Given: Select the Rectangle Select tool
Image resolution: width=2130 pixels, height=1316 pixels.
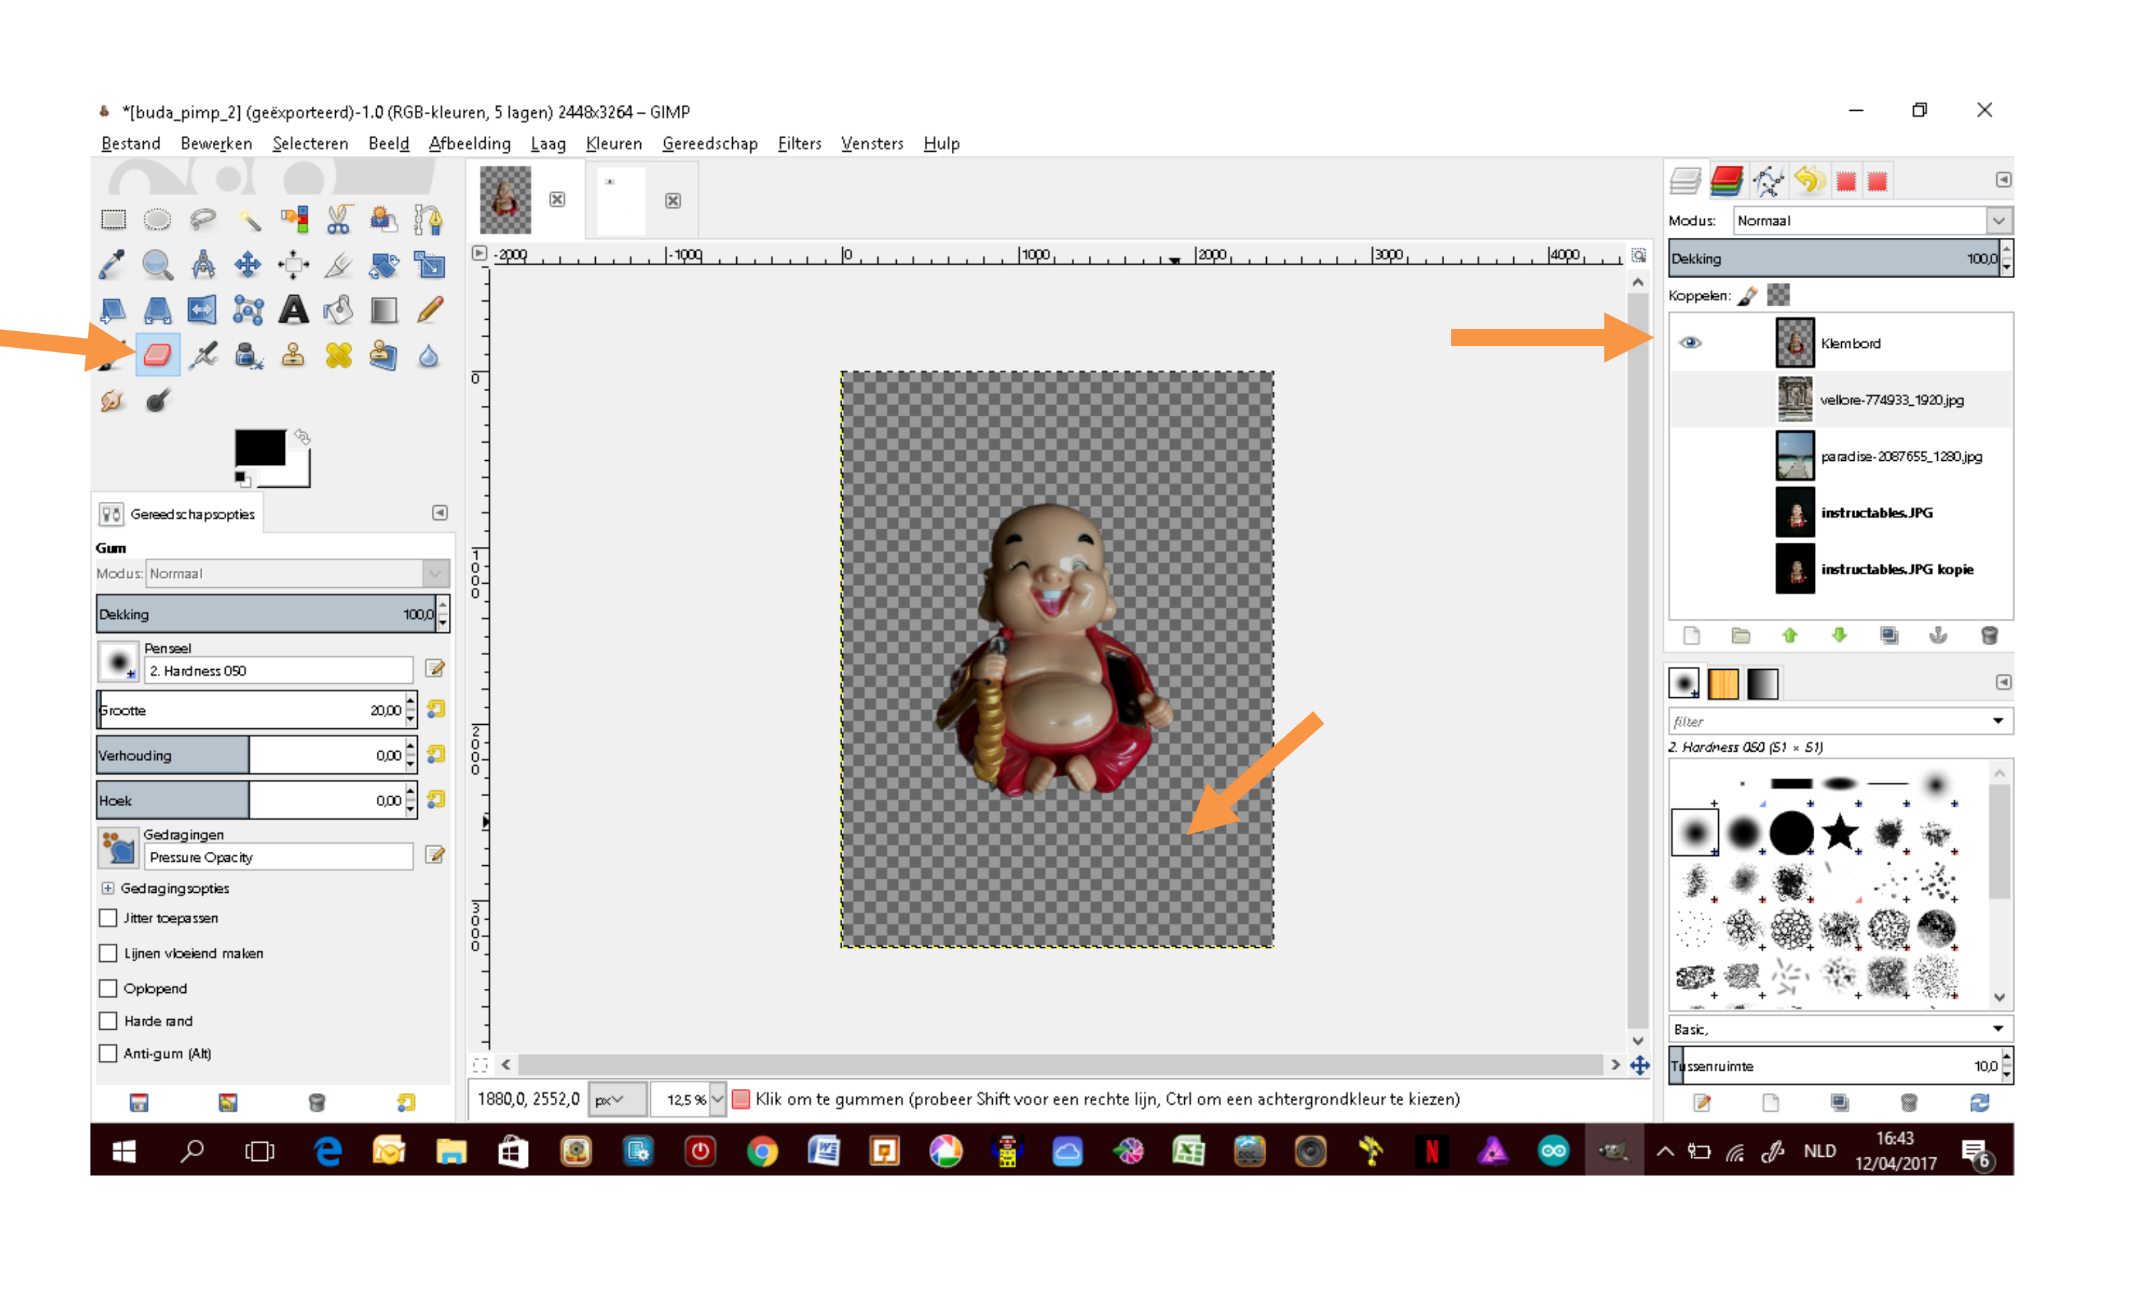Looking at the screenshot, I should coord(113,218).
